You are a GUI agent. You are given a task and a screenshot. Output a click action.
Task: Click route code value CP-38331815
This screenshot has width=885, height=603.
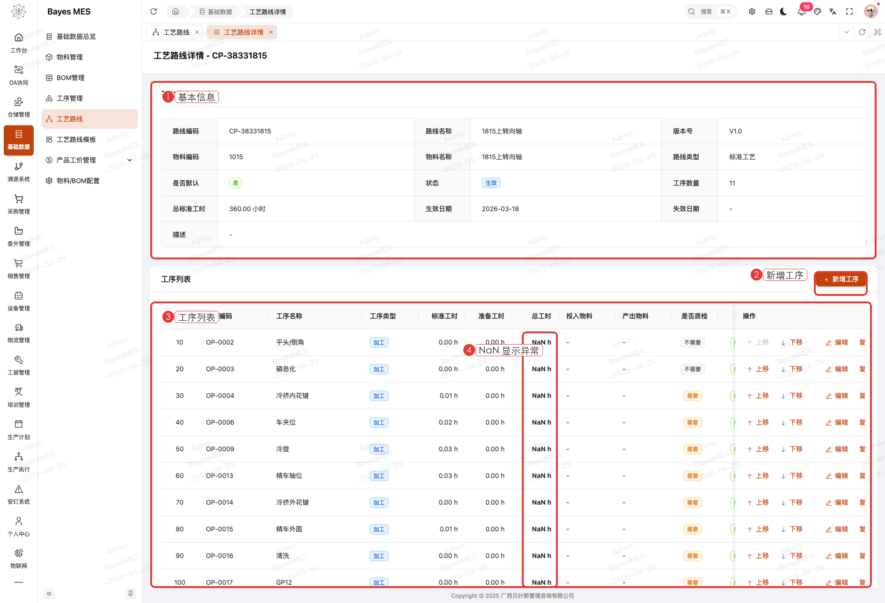point(250,131)
